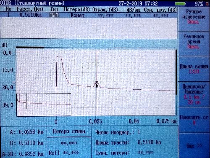Click the date and time display
Image resolution: width=210 pixels, height=158 pixels.
tap(138, 3)
